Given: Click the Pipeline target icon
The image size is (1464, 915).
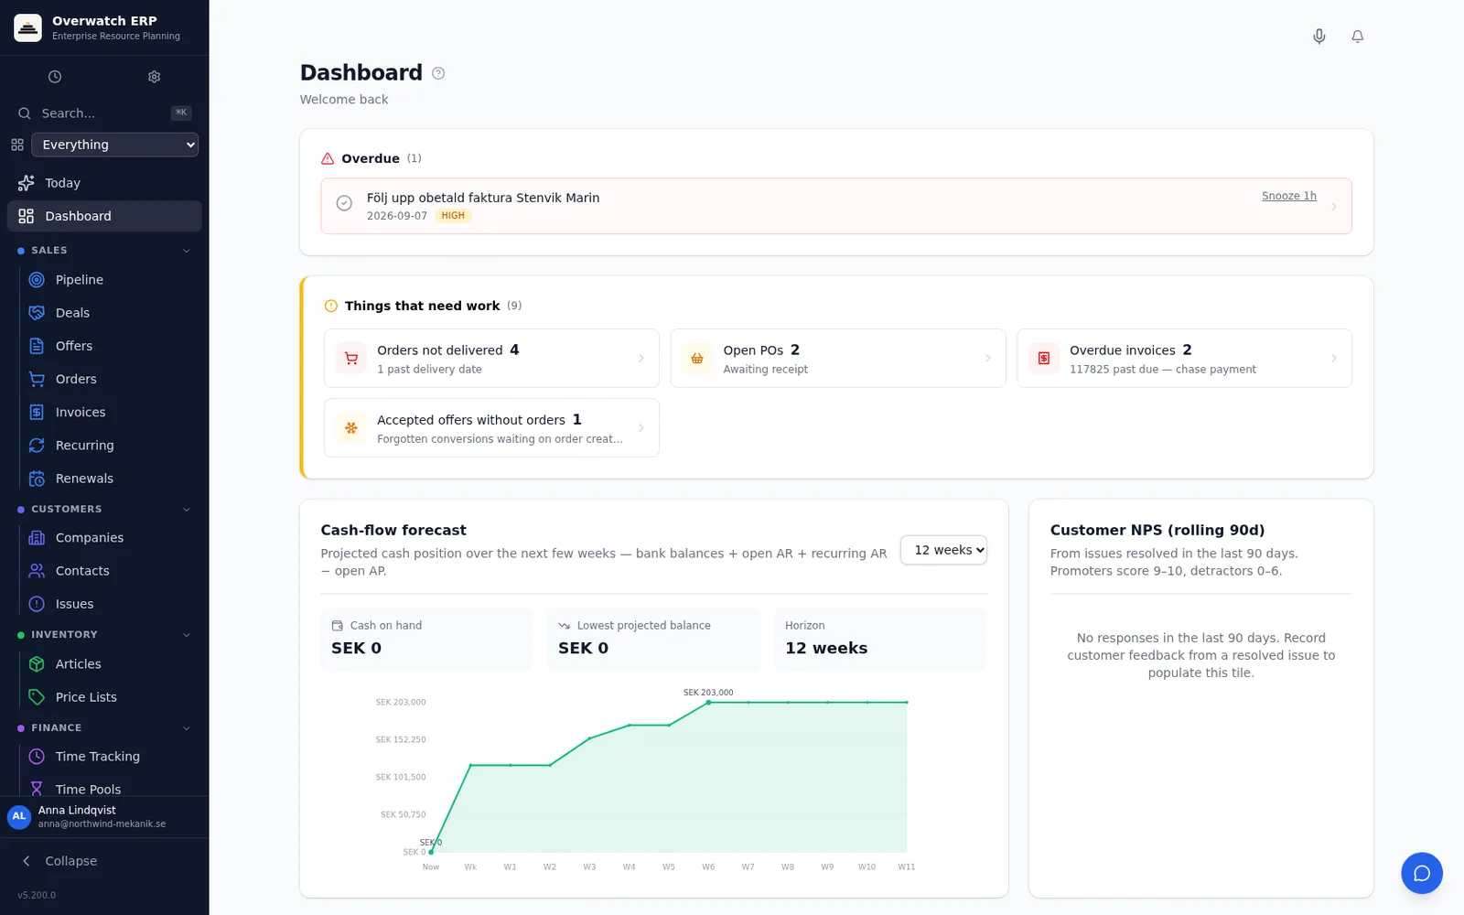Looking at the screenshot, I should 37,280.
